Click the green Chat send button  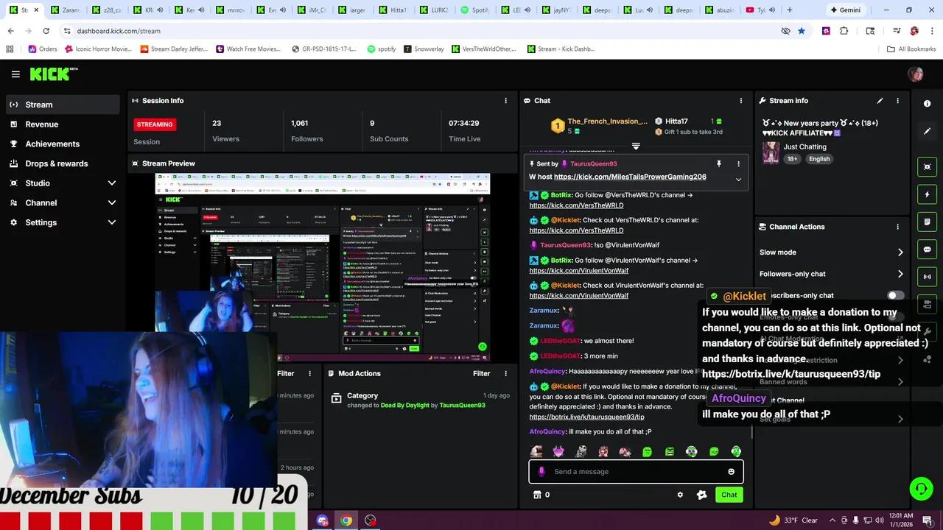[x=729, y=495]
